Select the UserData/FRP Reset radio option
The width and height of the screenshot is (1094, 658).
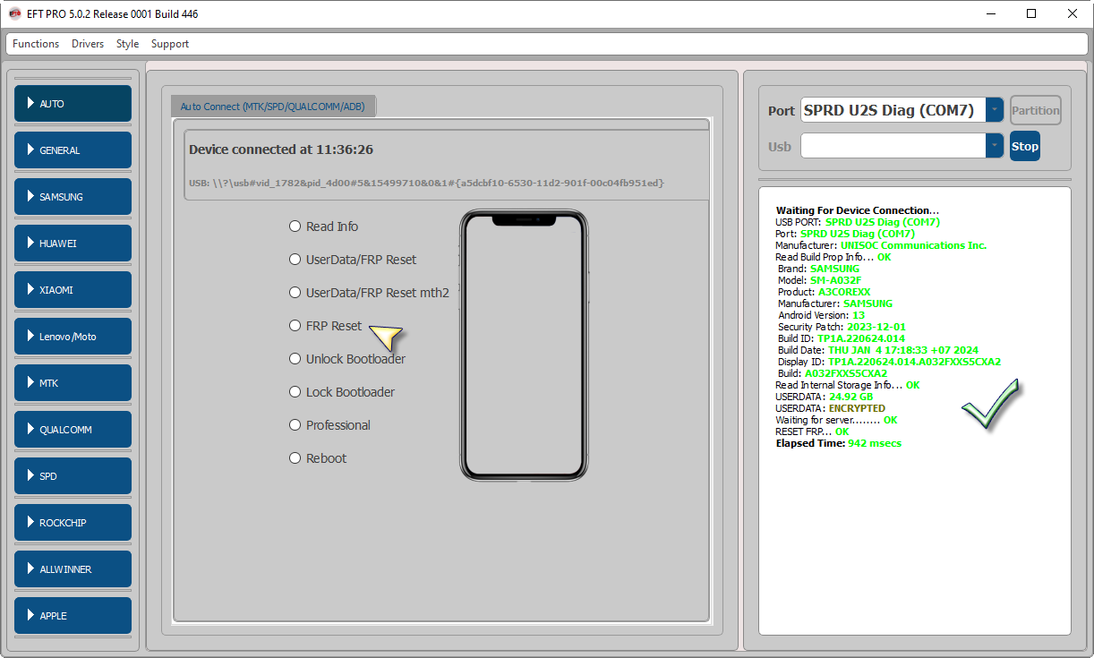point(352,260)
